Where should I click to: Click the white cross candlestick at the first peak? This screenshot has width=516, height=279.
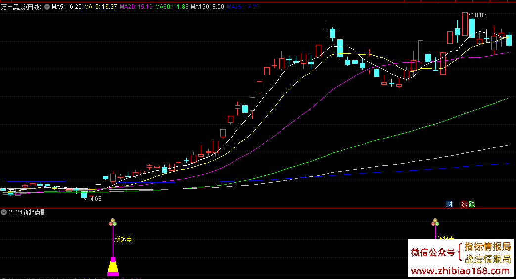click(326, 30)
